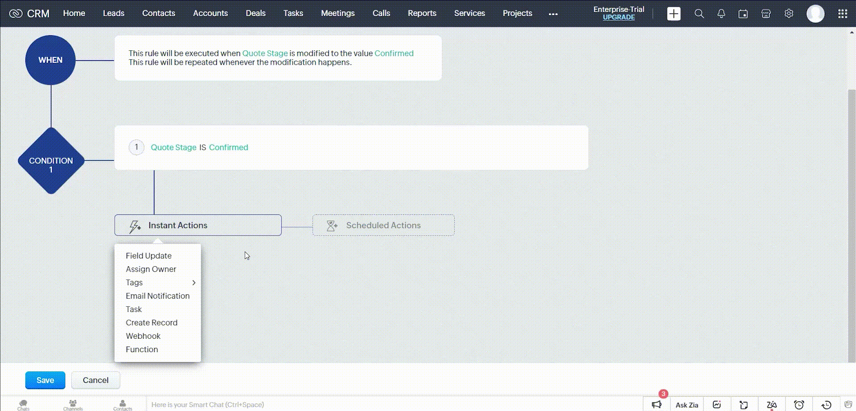Select Field Update from the actions menu

148,256
